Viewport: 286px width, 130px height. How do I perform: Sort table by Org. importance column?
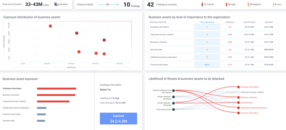click(207, 22)
